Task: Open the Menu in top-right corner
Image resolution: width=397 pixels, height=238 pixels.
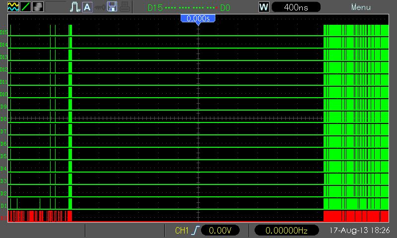Action: [x=360, y=7]
